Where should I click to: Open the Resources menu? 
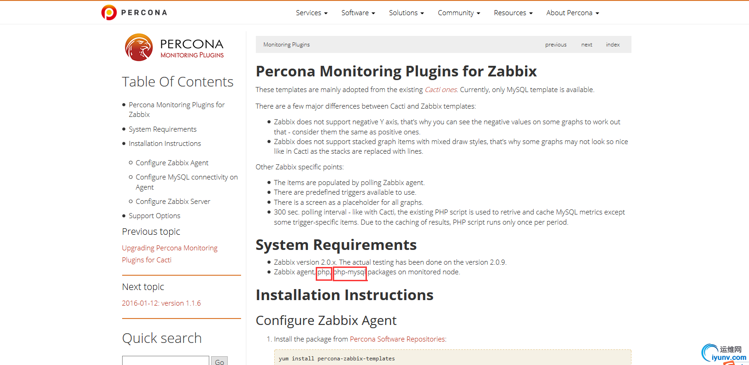pyautogui.click(x=513, y=13)
